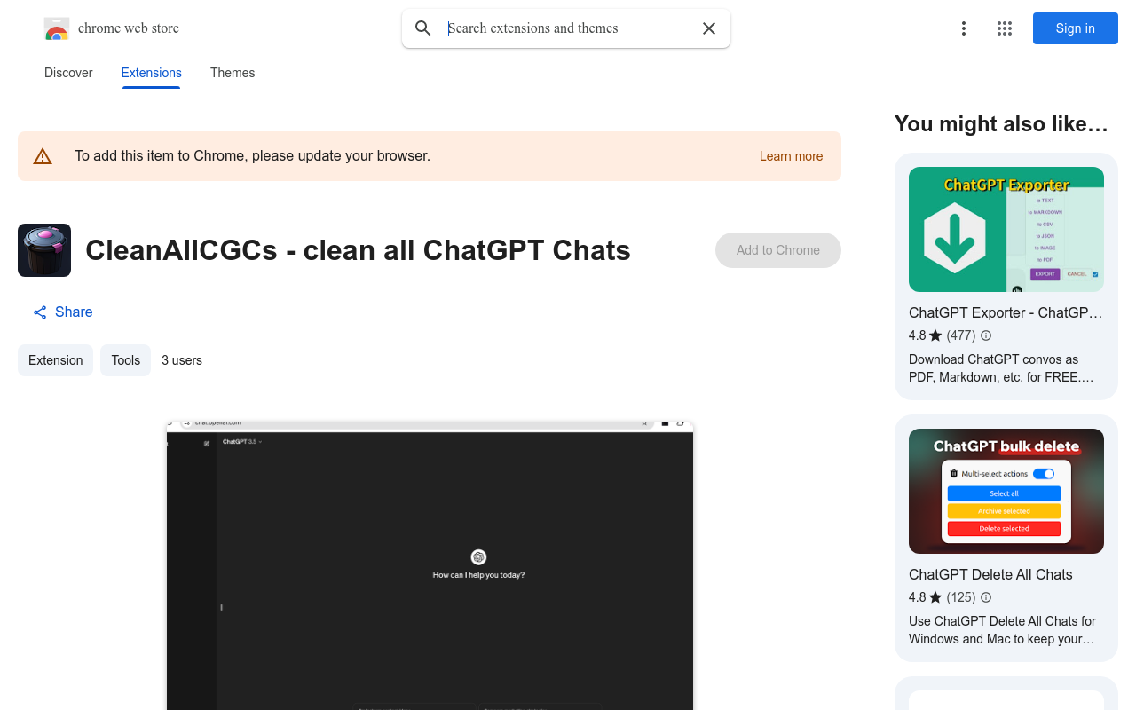The height and width of the screenshot is (710, 1136).
Task: Click the Add to Chrome button
Action: click(777, 250)
